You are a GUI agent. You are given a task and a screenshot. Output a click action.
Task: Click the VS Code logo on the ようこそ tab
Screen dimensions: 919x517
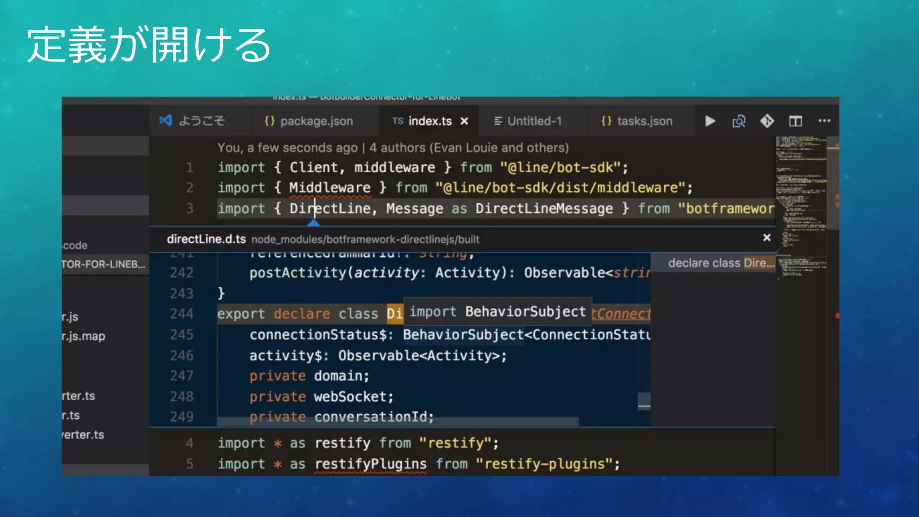166,120
